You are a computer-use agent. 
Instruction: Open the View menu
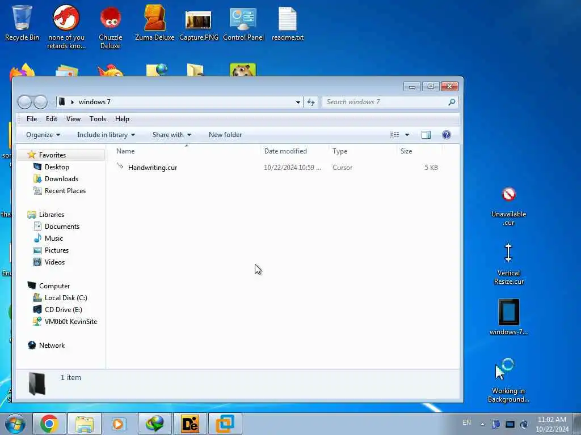coord(73,119)
